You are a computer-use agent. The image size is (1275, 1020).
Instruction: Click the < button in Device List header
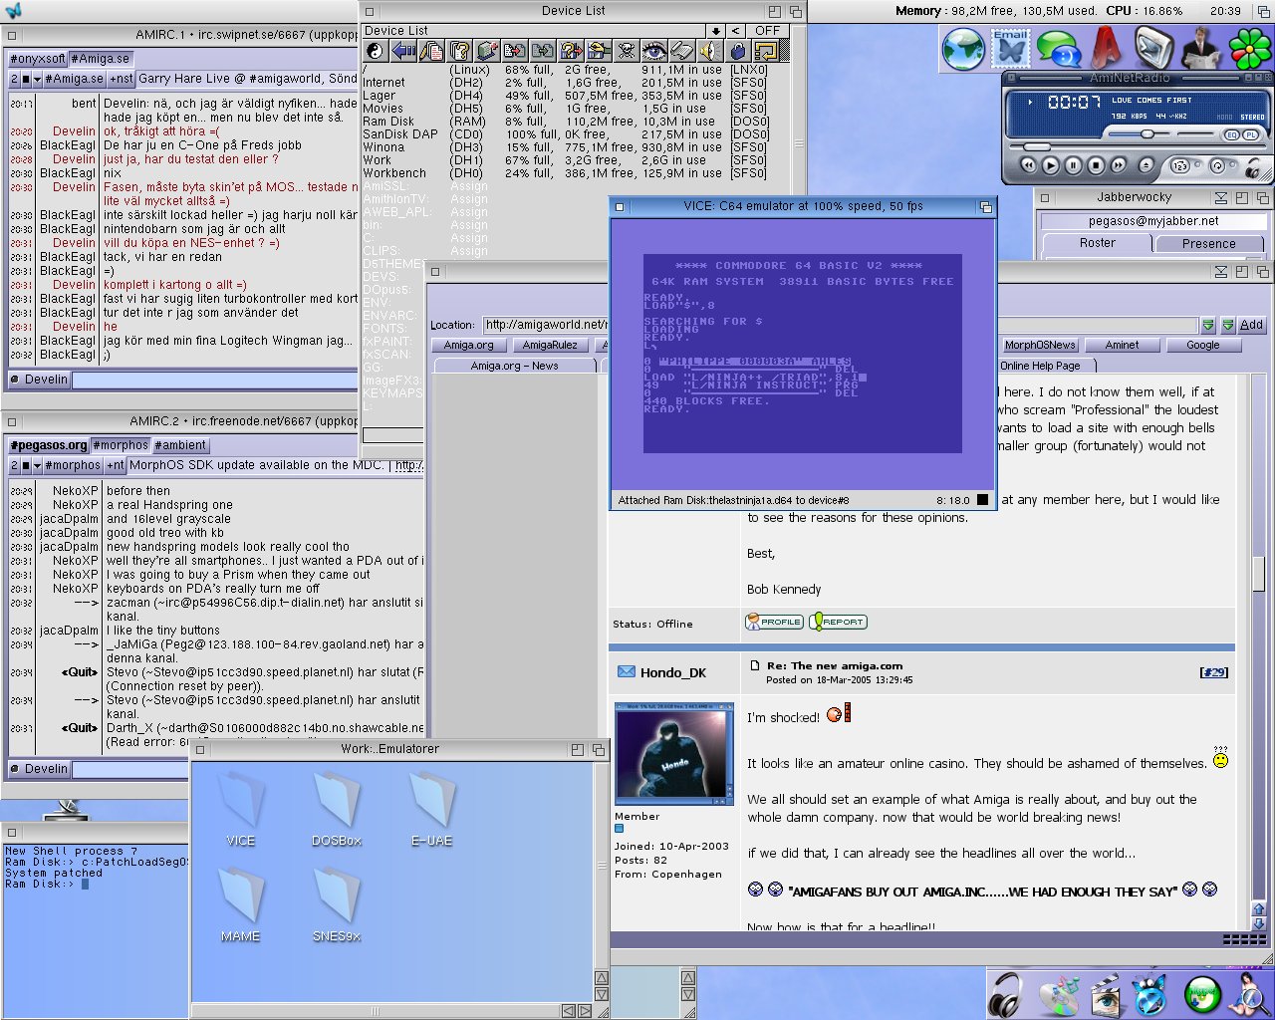735,31
